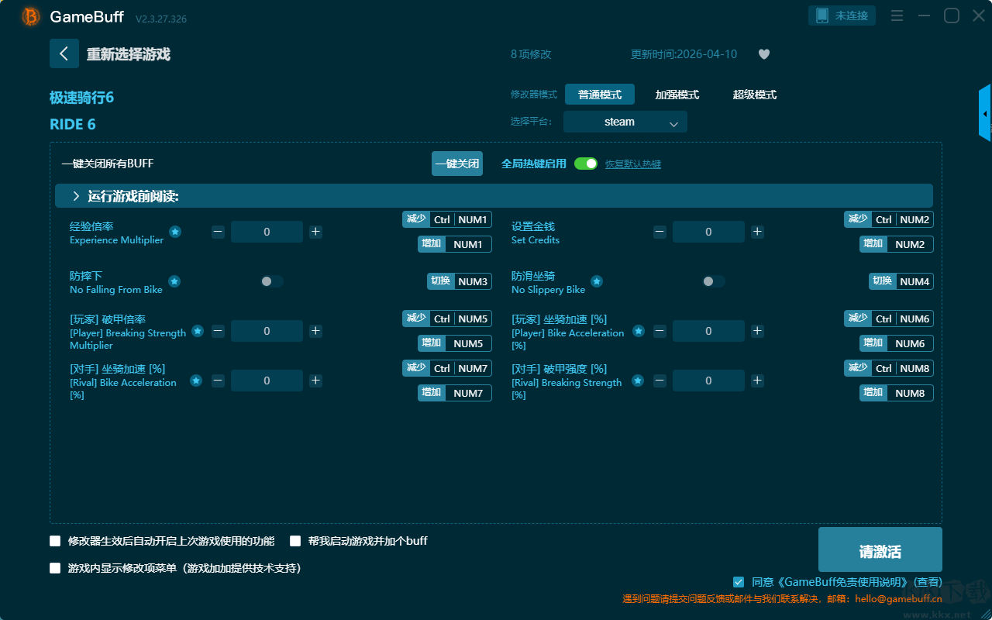
Task: Click the phone 未连接 connection button
Action: coord(842,15)
